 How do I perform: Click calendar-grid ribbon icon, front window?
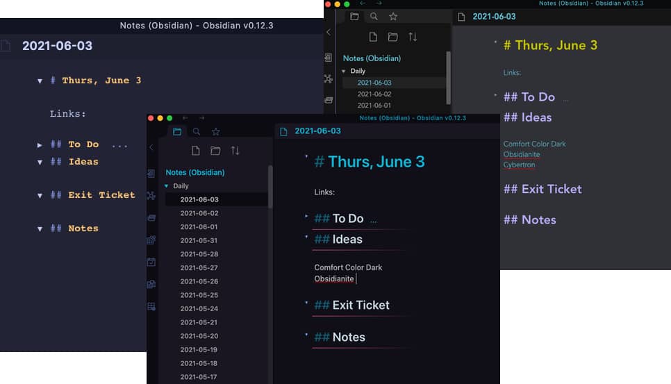(151, 240)
